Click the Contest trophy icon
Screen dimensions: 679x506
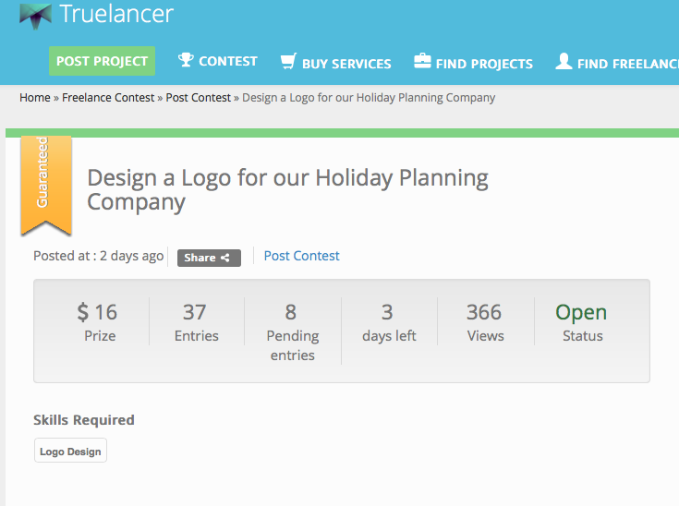187,61
